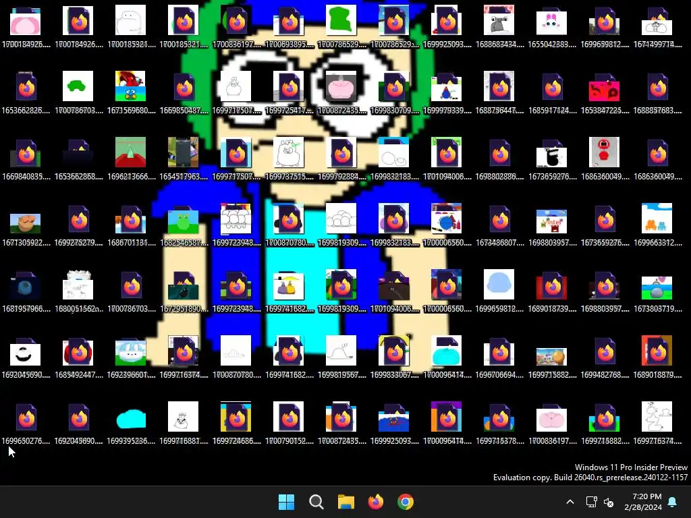Select the 1699395236 cyan cloud image
The height and width of the screenshot is (518, 691).
(130, 418)
